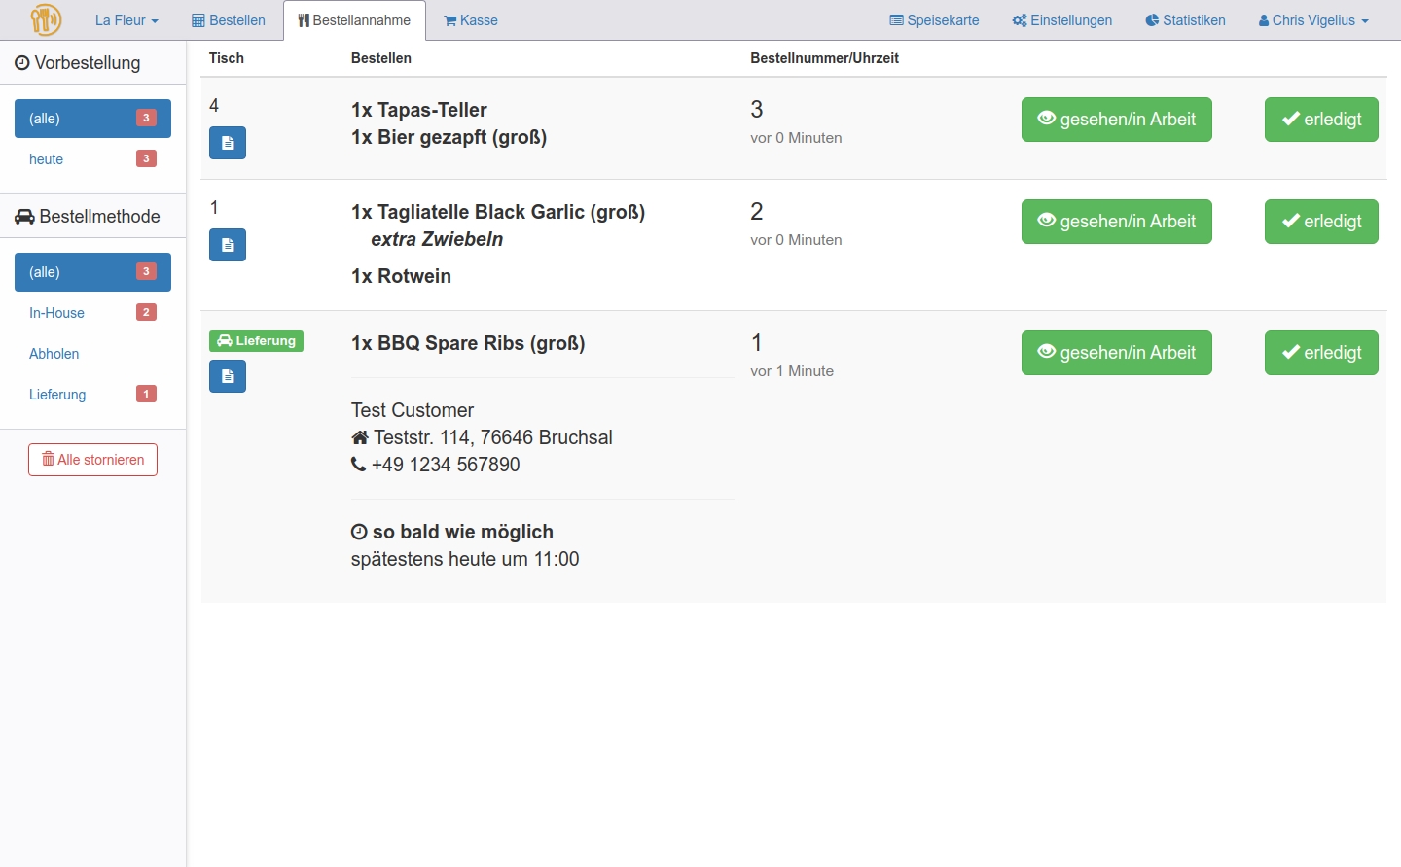Image resolution: width=1401 pixels, height=867 pixels.
Task: Mark Tapas-Teller order as erledigt
Action: (x=1320, y=120)
